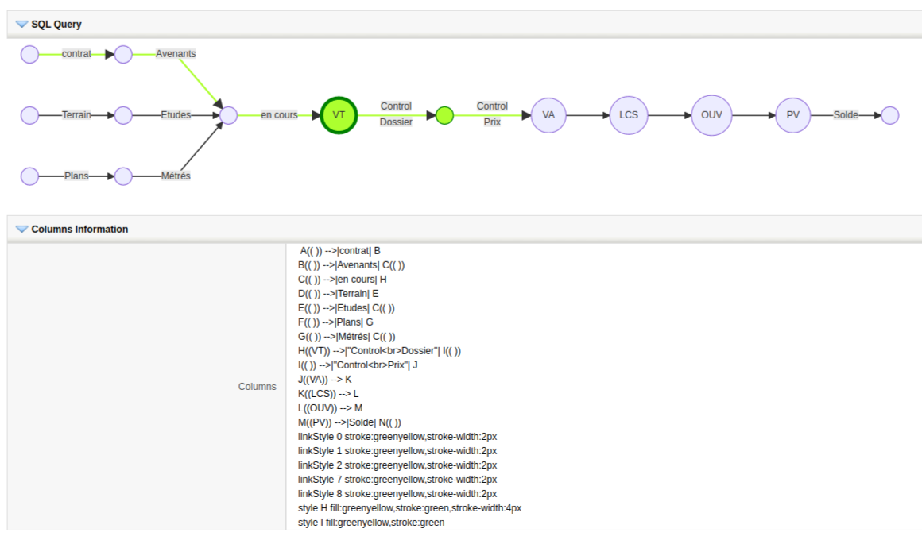The image size is (922, 544).
Task: Collapse the SQL Query section arrow
Action: [x=21, y=24]
